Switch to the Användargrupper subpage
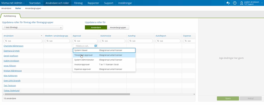The width and height of the screenshot is (264, 105). point(33,8)
